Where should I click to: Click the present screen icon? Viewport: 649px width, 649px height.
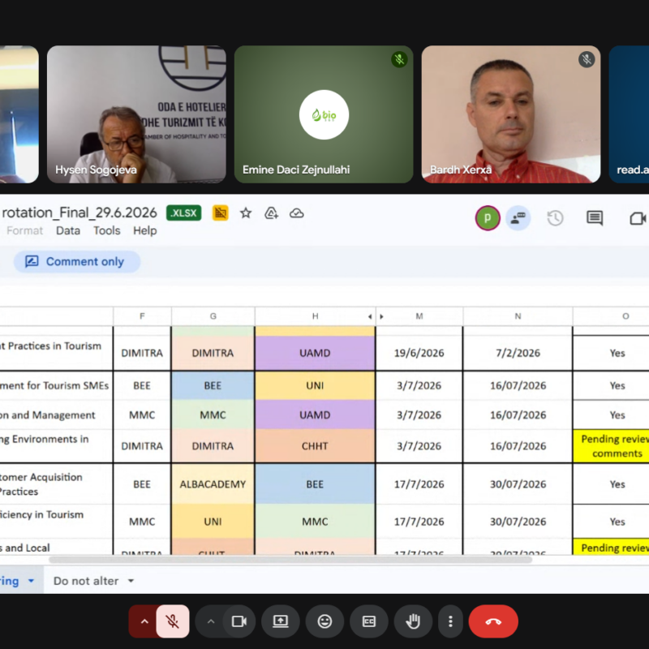point(281,621)
